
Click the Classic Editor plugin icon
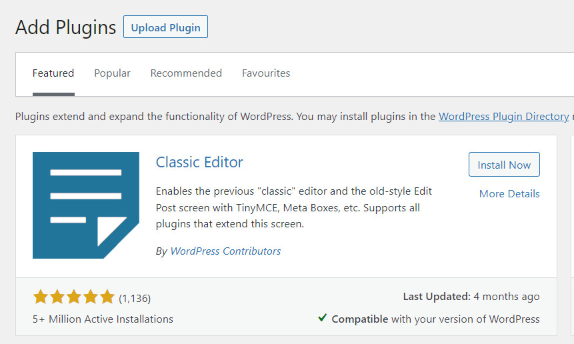pos(86,205)
